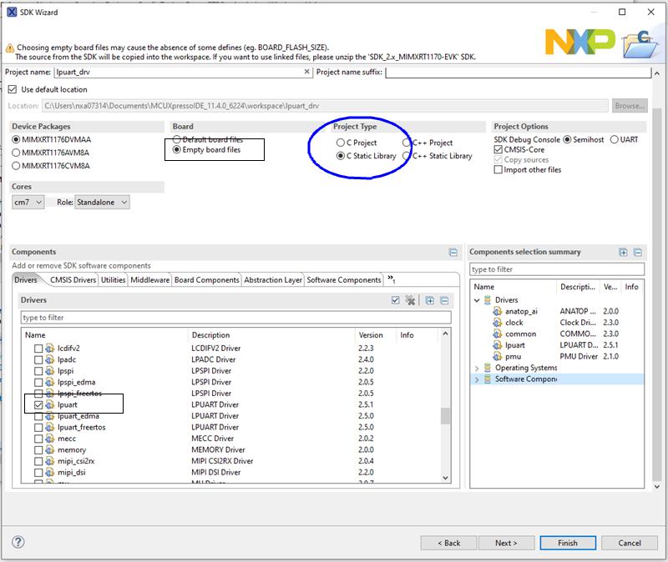Click the Drivers list vertical scrollbar thumb

click(x=446, y=416)
